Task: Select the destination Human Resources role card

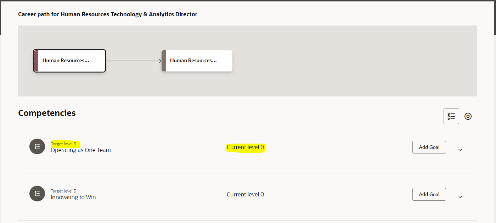Action: (197, 61)
